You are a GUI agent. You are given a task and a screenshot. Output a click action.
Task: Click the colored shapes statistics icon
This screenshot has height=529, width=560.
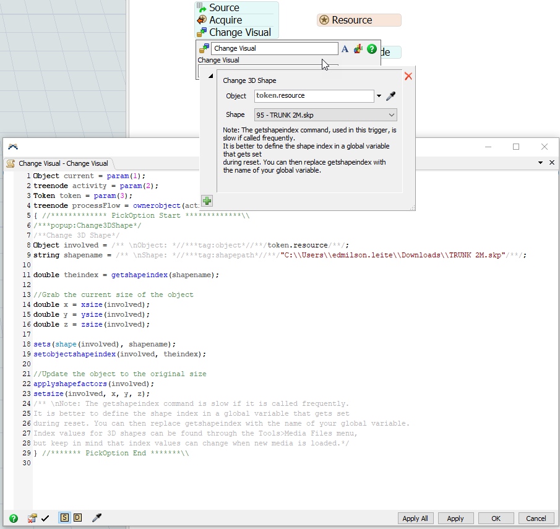(x=358, y=48)
